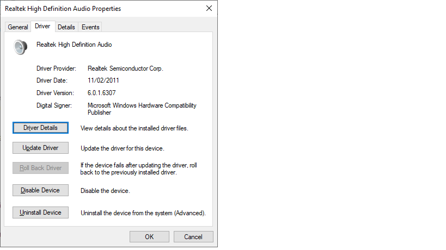Screen dimensions: 446x250
Task: Confirm the dialog with OK
Action: point(149,237)
